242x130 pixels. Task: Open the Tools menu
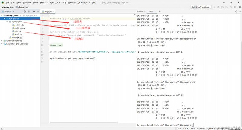point(58,2)
